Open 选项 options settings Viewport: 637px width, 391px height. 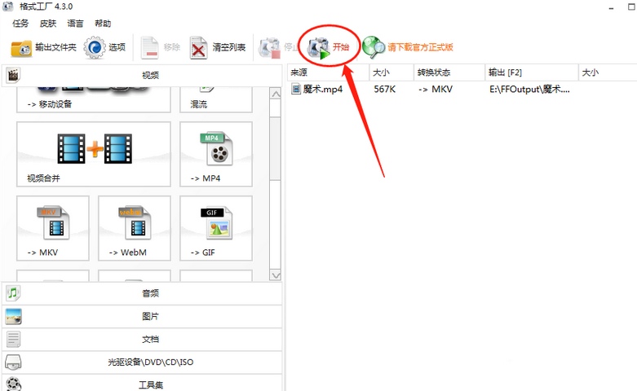click(x=104, y=47)
